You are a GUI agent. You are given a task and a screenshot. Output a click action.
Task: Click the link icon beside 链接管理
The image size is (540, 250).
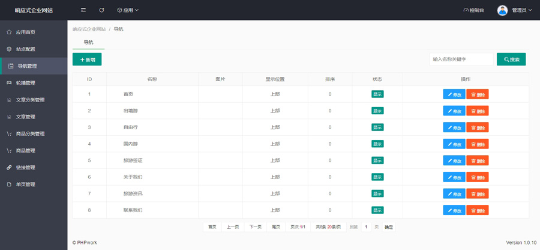9,167
